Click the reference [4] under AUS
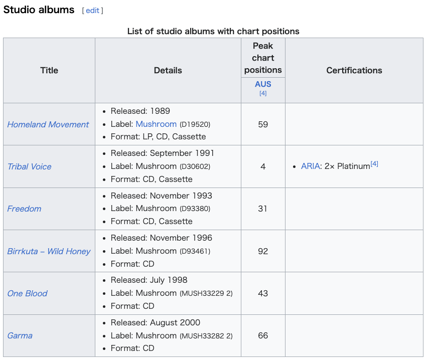 (263, 93)
